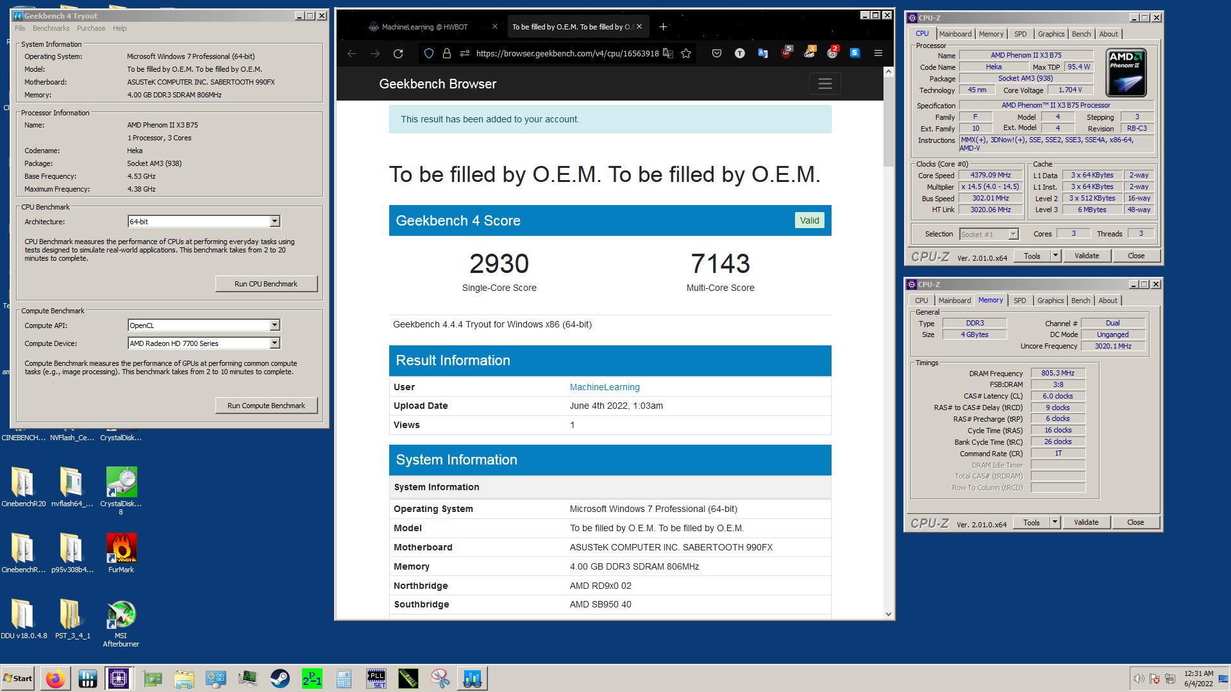Open Snipping Tool from taskbar

point(440,679)
